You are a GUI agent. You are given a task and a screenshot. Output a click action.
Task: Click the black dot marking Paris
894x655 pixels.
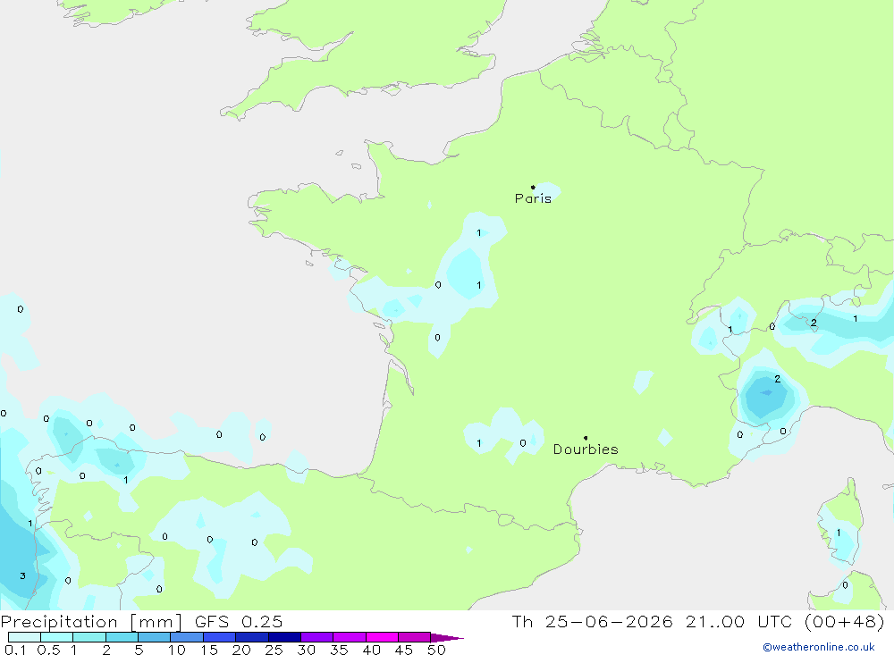coord(533,187)
